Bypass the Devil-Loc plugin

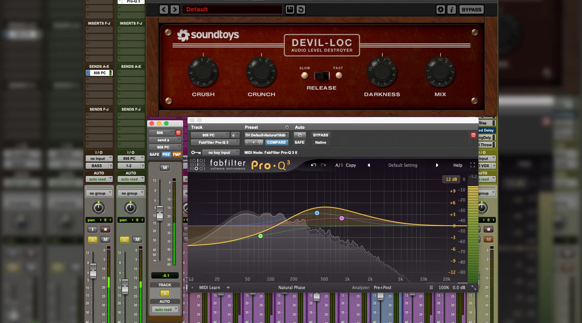coord(471,9)
